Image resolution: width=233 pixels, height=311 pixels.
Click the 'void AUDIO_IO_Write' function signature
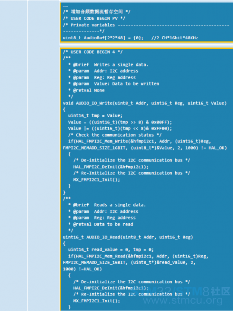[x=145, y=103]
